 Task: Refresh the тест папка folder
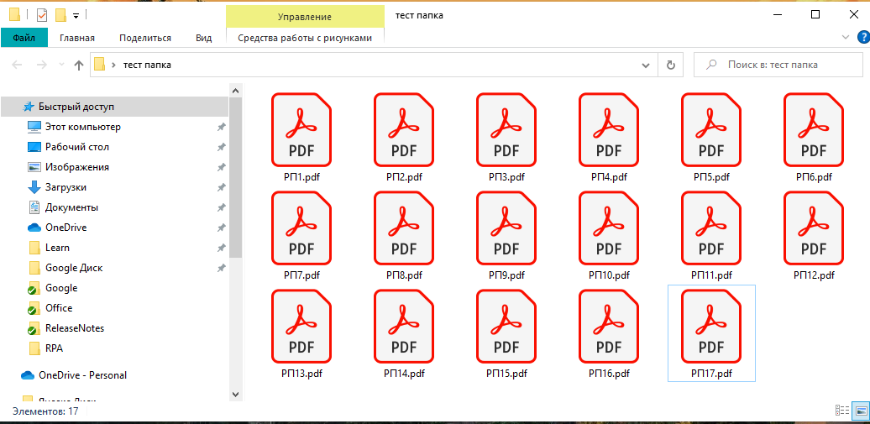(670, 65)
